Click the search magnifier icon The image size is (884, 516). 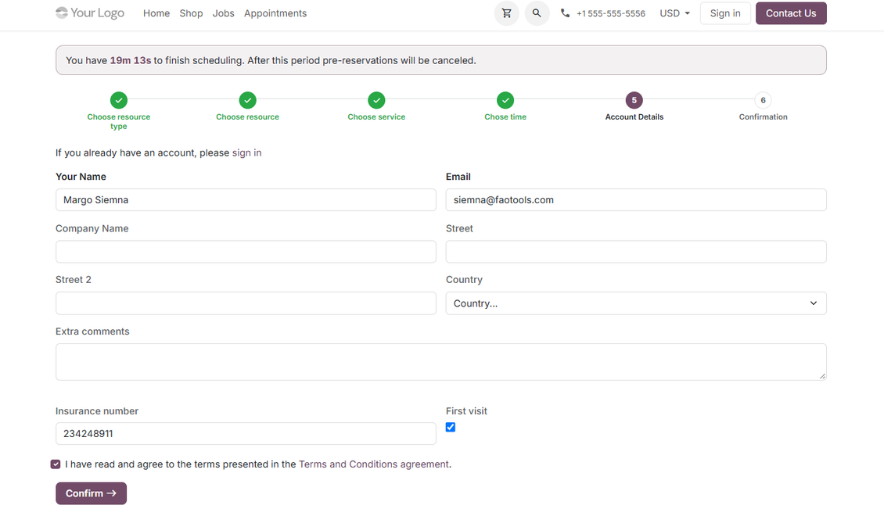click(x=537, y=13)
